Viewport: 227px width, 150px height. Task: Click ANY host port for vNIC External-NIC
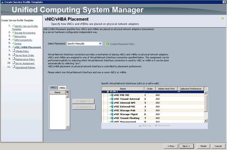click(x=158, y=107)
